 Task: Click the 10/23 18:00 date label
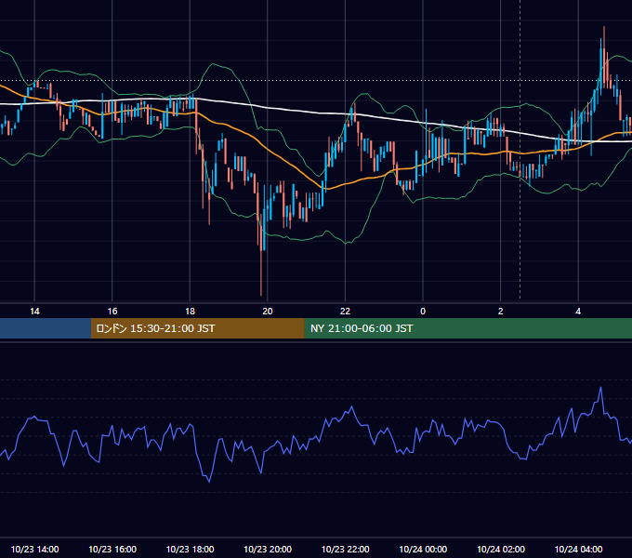[x=190, y=549]
